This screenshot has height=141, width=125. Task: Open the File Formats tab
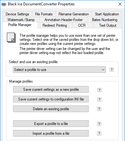[44, 14]
